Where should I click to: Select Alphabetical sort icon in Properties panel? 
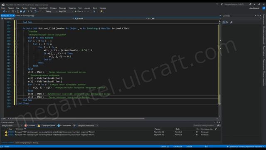click(x=227, y=22)
